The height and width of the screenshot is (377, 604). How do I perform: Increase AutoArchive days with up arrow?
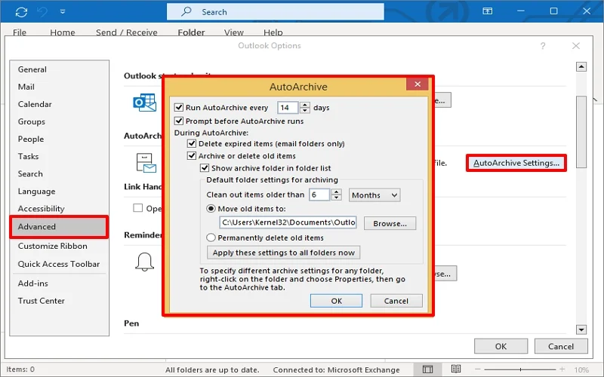pos(305,105)
